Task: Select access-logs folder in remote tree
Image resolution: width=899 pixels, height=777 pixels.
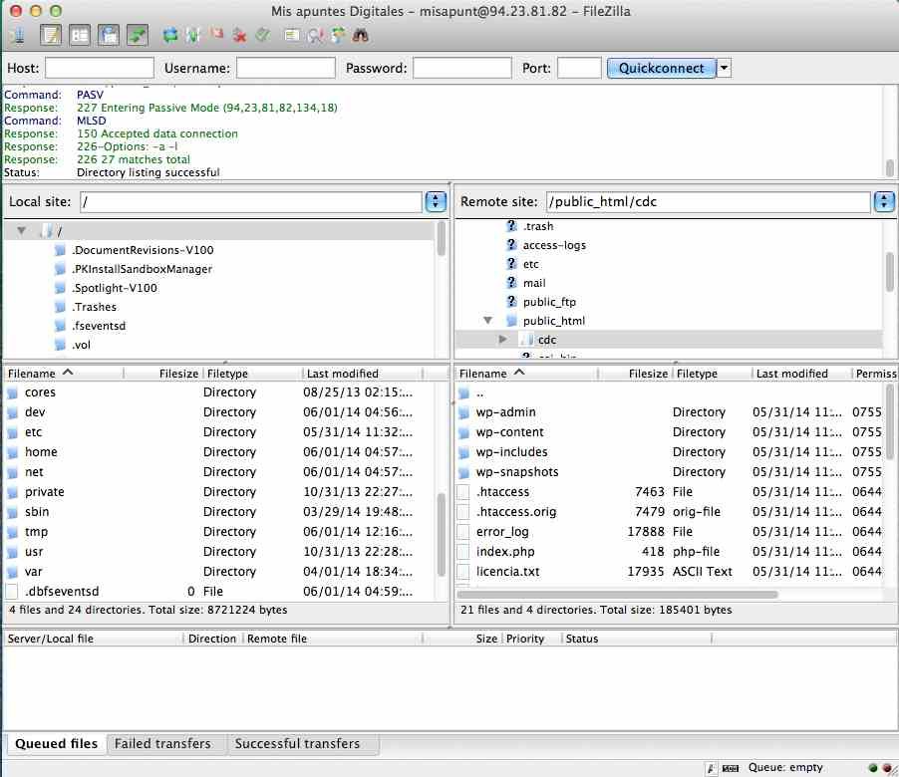Action: click(554, 245)
